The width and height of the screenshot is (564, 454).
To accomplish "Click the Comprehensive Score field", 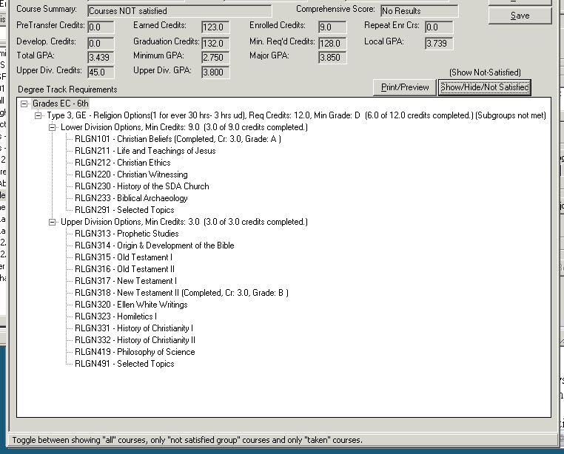I will 419,11.
